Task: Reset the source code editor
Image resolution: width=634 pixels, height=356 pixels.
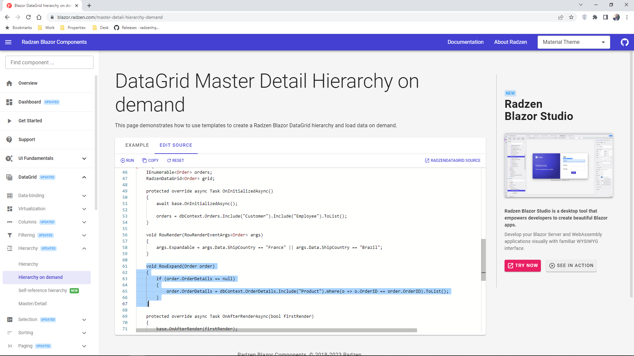Action: [175, 161]
